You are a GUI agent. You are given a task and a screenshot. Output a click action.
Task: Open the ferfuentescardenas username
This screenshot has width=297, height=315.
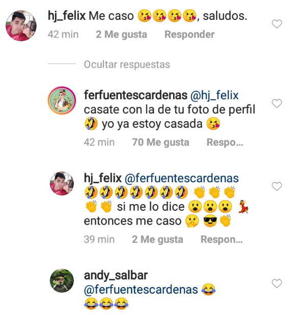[x=136, y=95]
